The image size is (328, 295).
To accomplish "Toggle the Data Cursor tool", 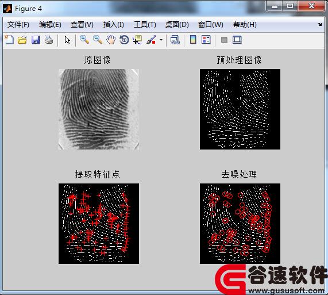I will tap(137, 40).
